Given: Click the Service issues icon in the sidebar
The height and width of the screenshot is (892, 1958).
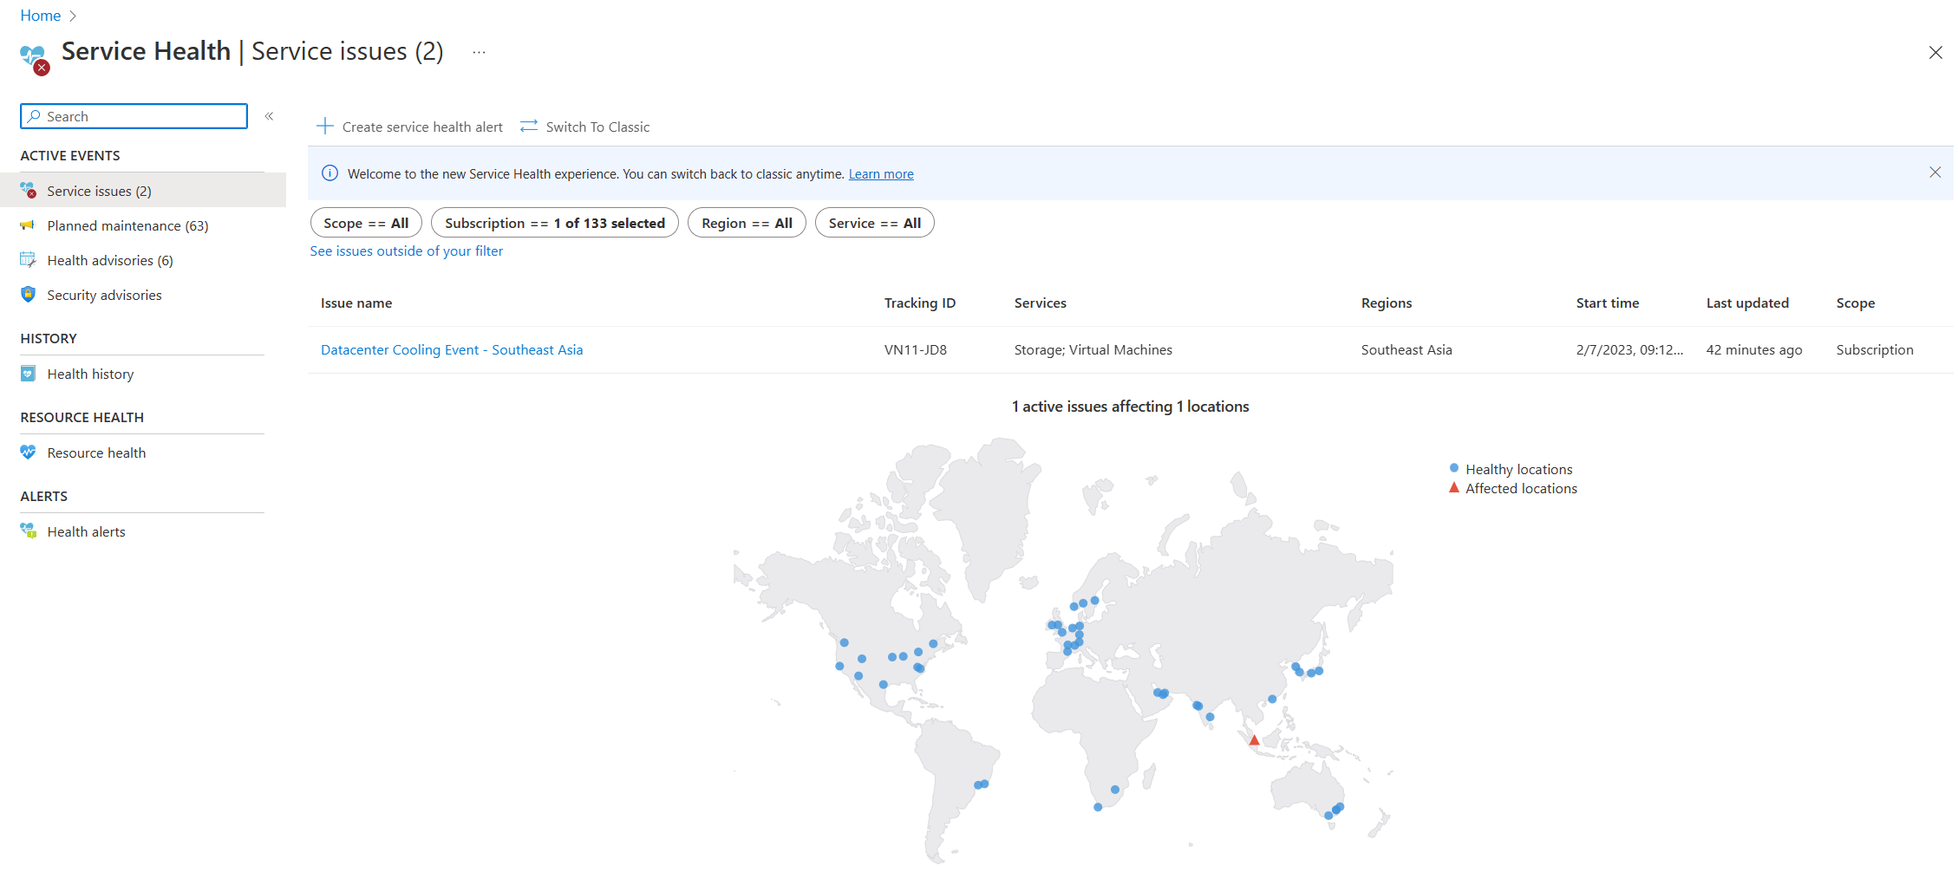Looking at the screenshot, I should pos(29,191).
